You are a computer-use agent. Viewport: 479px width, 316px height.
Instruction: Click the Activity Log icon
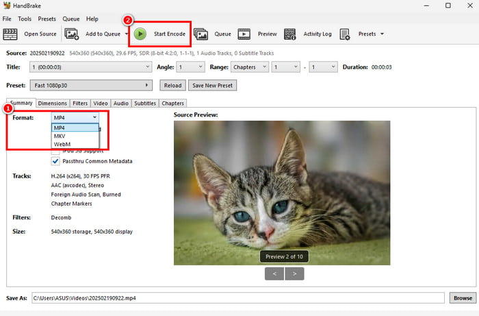tap(290, 34)
